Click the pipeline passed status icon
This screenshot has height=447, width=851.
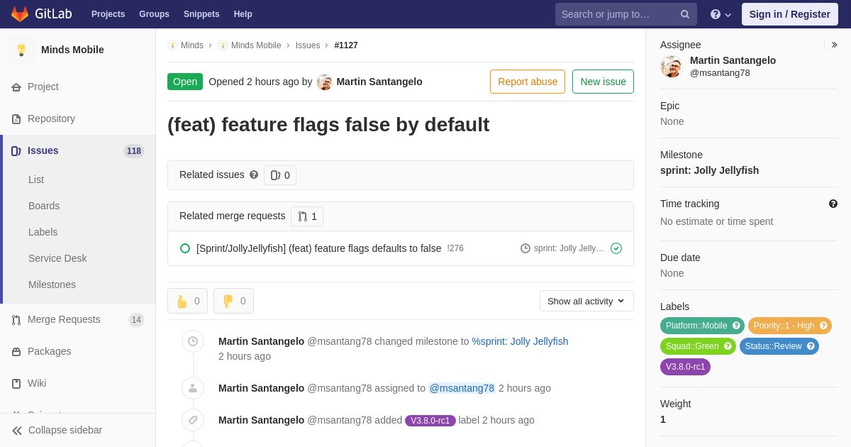coord(616,248)
